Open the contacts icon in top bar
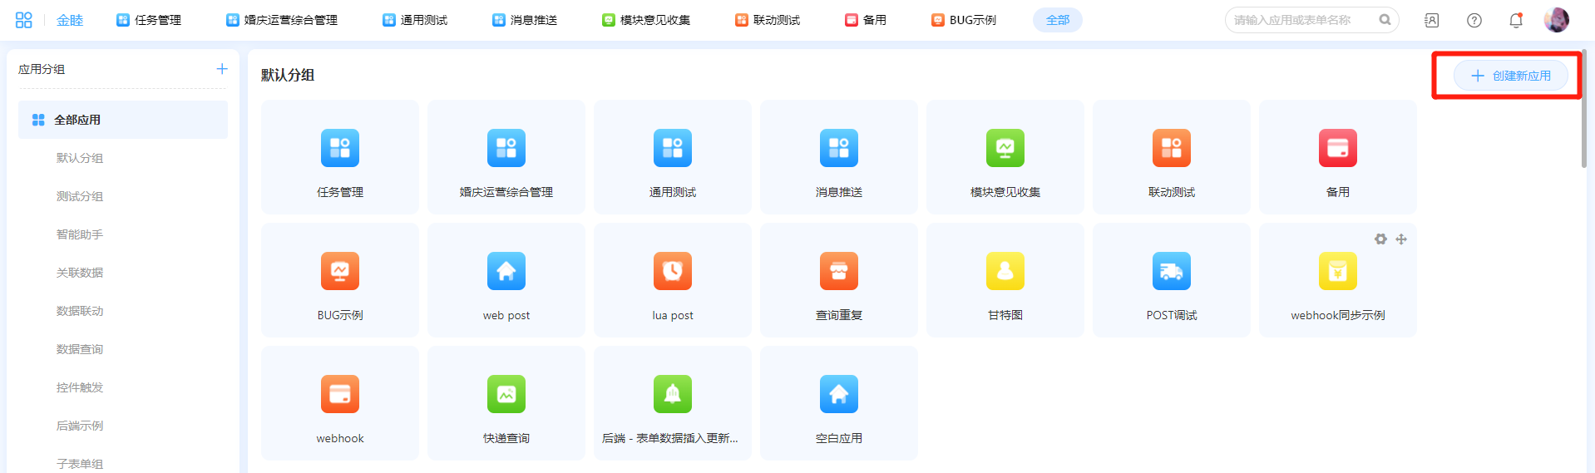Viewport: 1595px width, 473px height. (1431, 20)
